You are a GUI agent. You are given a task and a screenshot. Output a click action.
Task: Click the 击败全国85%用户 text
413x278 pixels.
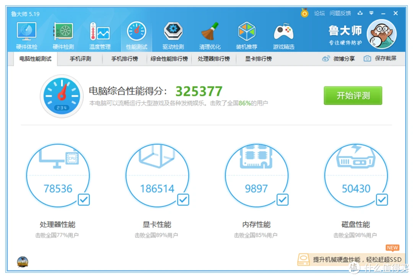coord(255,235)
